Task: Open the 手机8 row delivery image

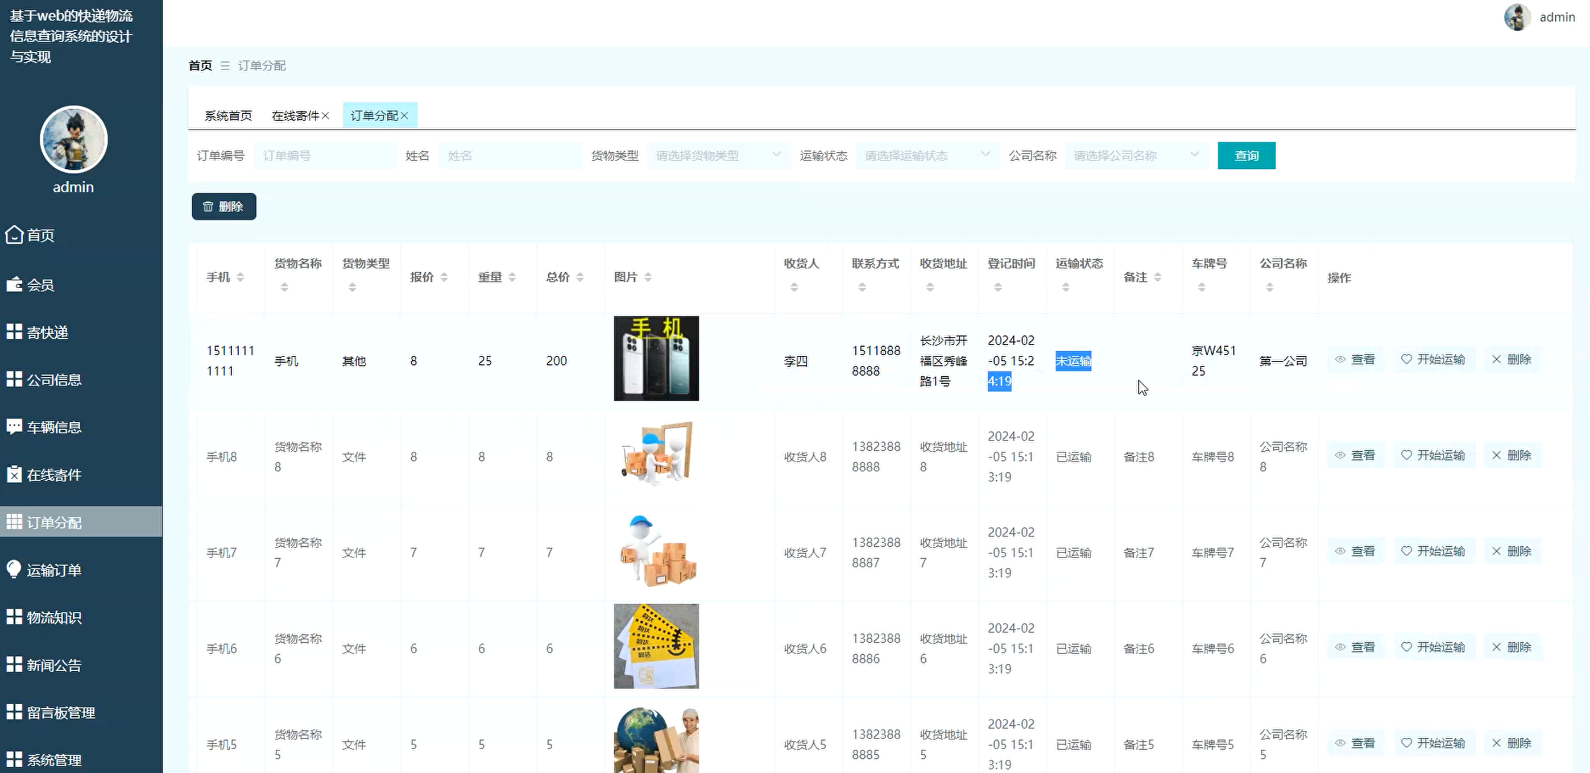Action: point(656,455)
